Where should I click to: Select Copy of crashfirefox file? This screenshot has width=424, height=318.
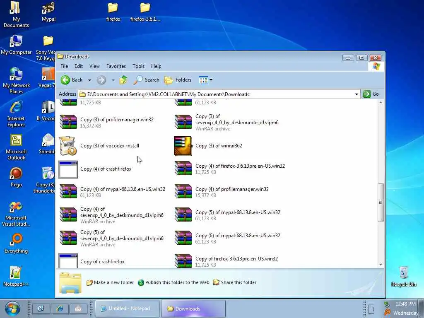point(92,261)
